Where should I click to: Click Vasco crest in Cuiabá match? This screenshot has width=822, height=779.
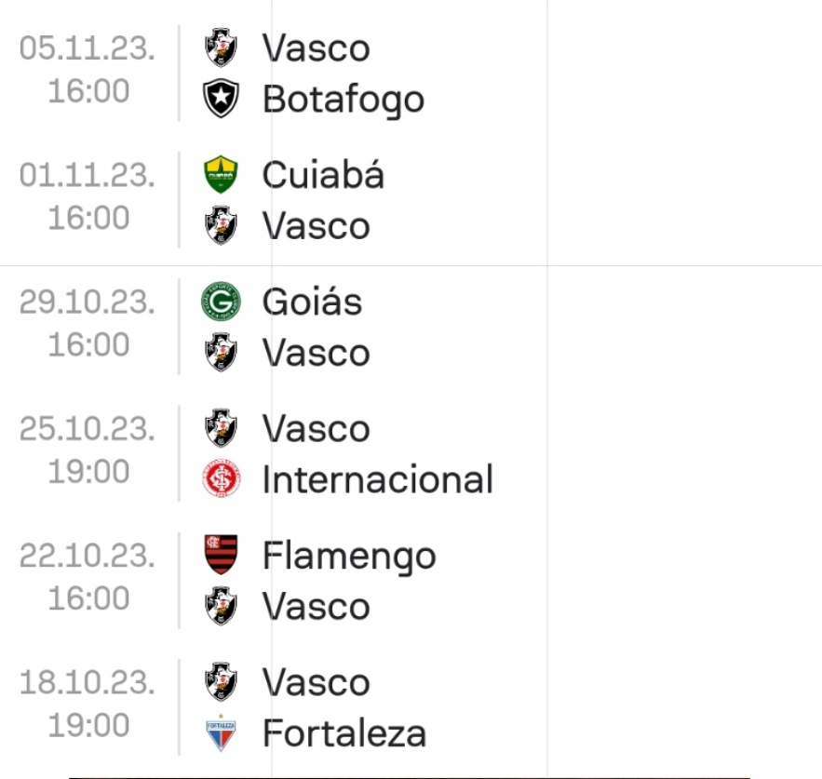point(221,226)
